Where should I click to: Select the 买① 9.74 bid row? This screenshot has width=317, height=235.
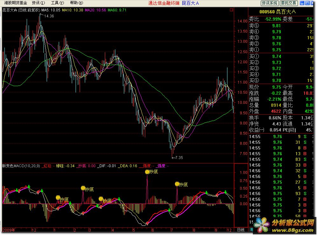pos(281,56)
